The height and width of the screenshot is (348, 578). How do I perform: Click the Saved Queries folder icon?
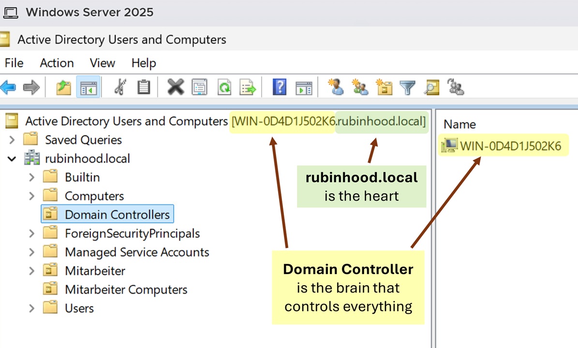(x=30, y=139)
